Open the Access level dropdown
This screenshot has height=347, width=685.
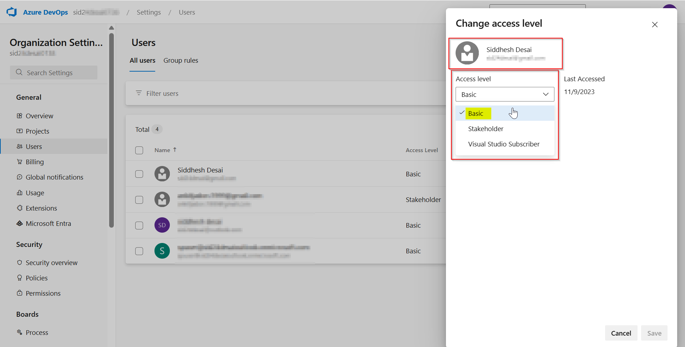click(x=504, y=94)
